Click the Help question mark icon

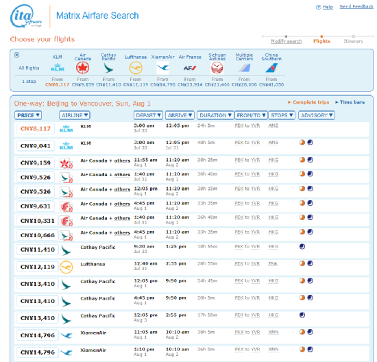318,8
